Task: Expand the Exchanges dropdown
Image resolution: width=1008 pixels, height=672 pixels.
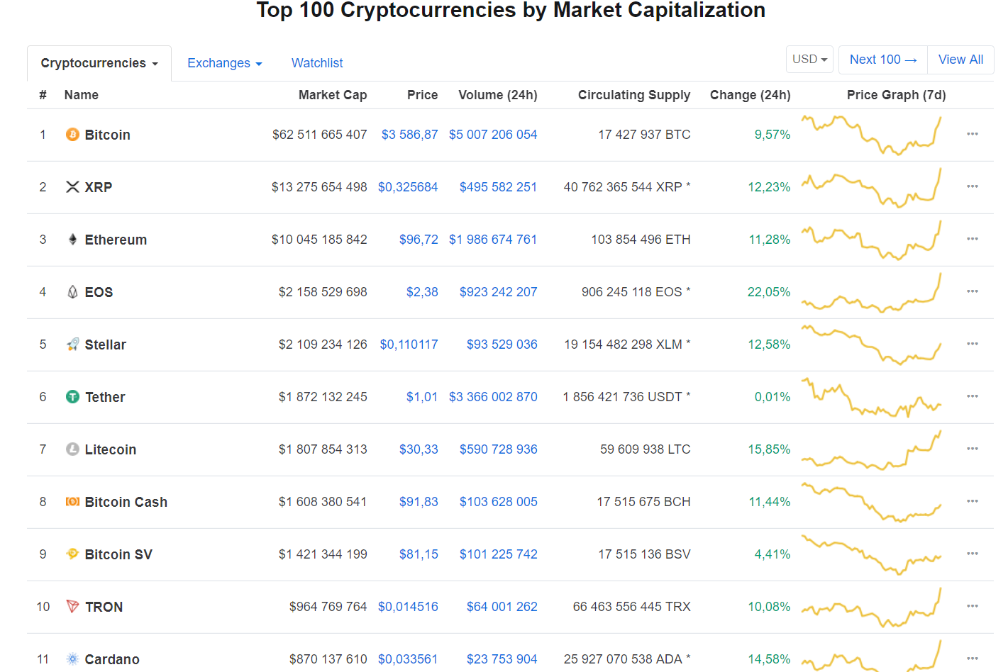Action: coord(225,63)
